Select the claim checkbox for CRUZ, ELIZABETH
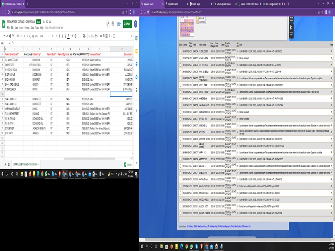The image size is (335, 251). (181, 52)
